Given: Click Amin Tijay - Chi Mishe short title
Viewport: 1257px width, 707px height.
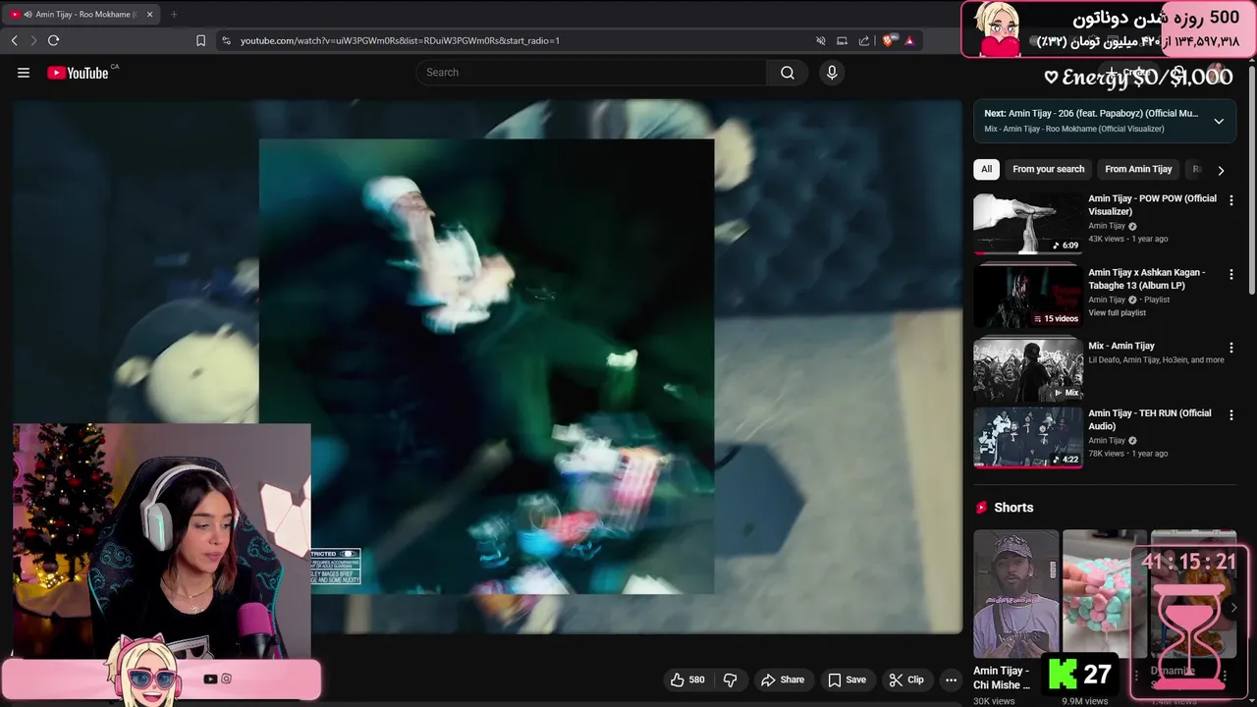Looking at the screenshot, I should point(1002,678).
